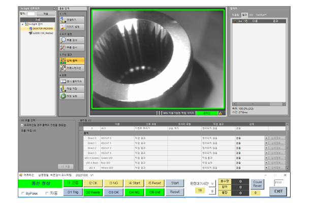Open the Get Connected step with the network-plug icon
The height and width of the screenshot is (206, 310).
(72, 20)
